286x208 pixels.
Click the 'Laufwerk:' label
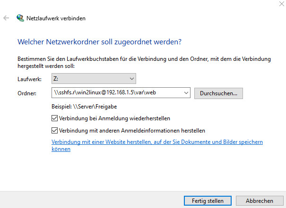pyautogui.click(x=30, y=79)
